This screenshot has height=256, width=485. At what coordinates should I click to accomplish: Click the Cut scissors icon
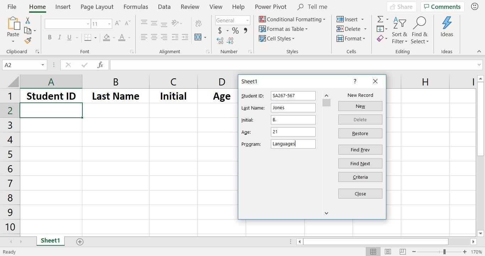click(28, 21)
